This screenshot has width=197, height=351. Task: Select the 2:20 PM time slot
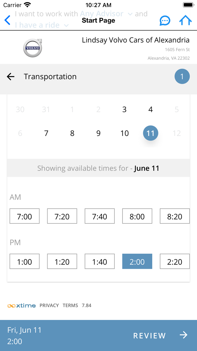point(174,261)
